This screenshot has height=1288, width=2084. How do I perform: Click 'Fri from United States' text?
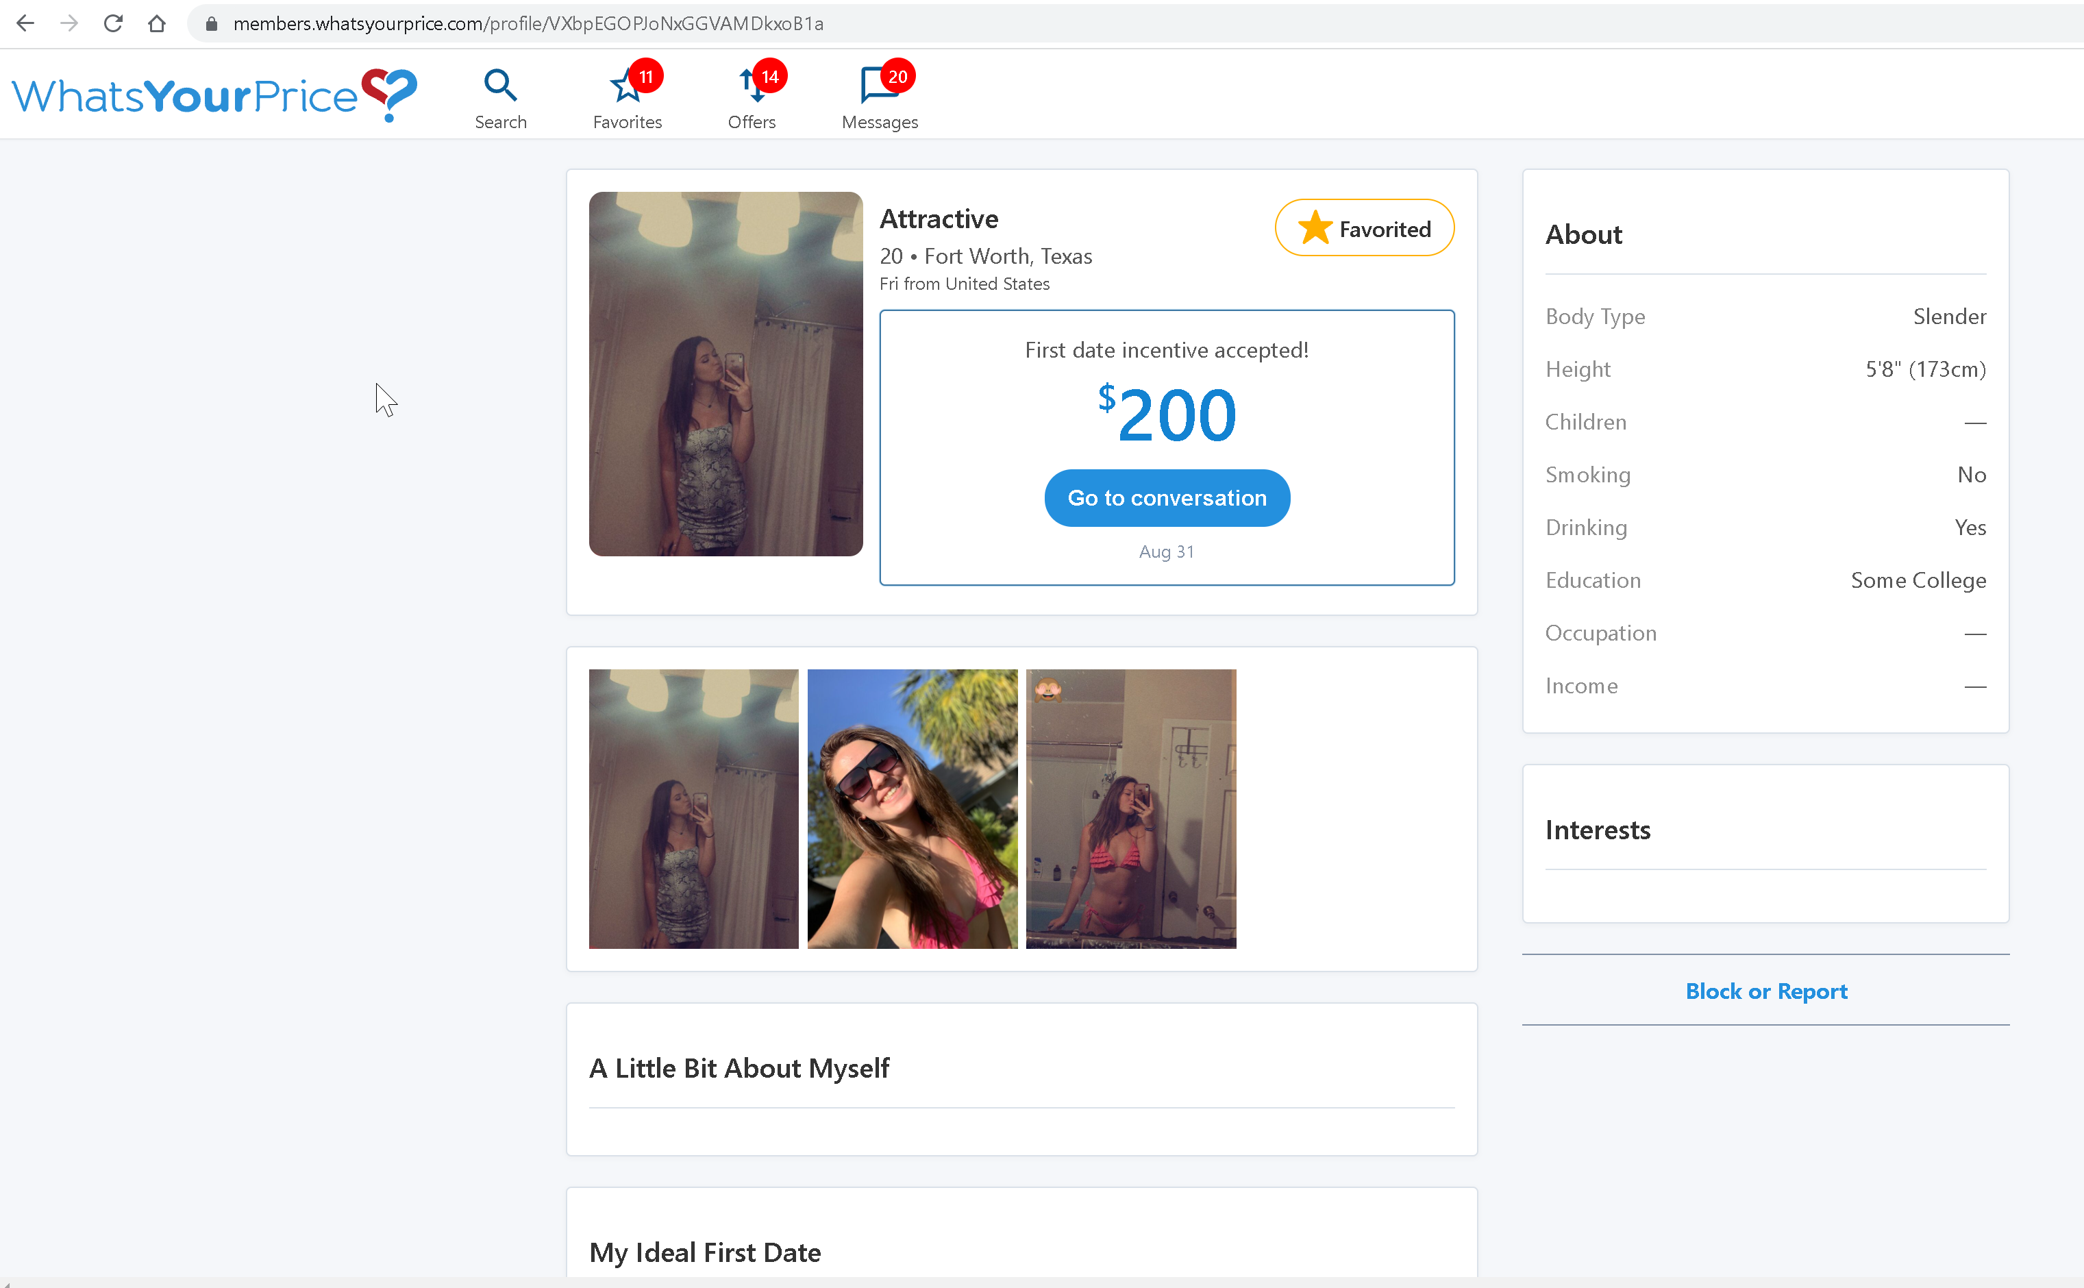point(964,284)
